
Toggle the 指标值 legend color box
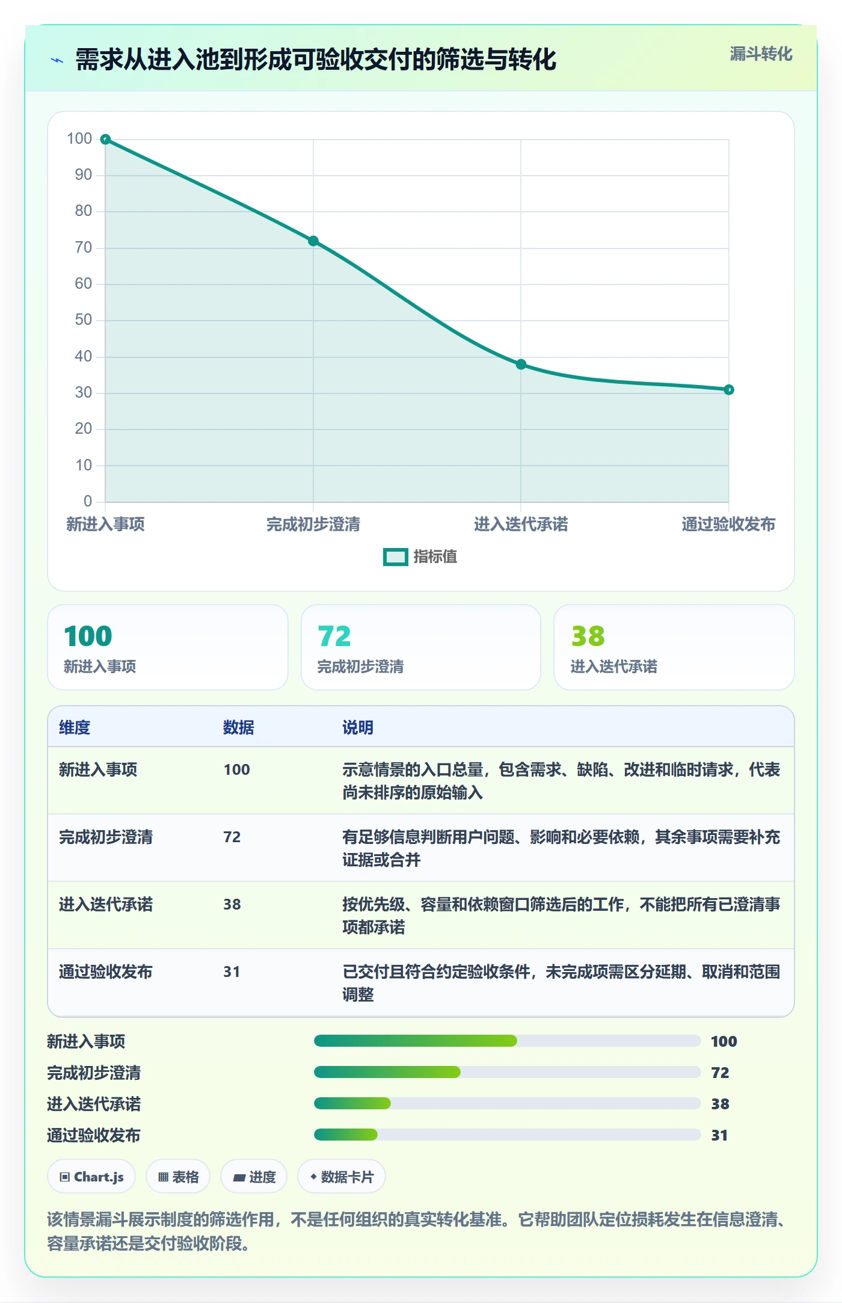(395, 557)
